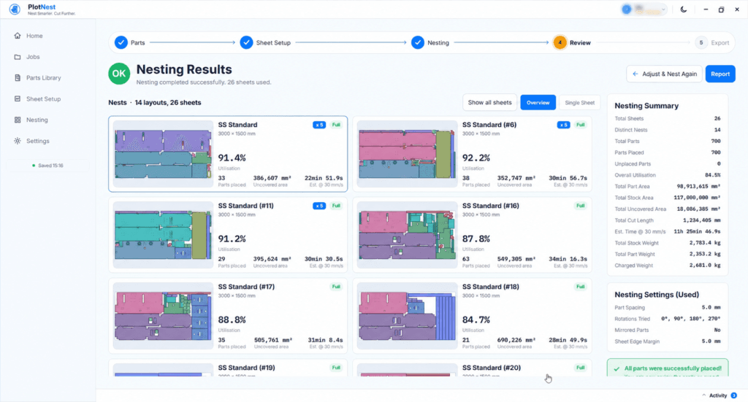Click the Nesting step checkmark circle
Screen dimensions: 748x402
[x=417, y=42]
